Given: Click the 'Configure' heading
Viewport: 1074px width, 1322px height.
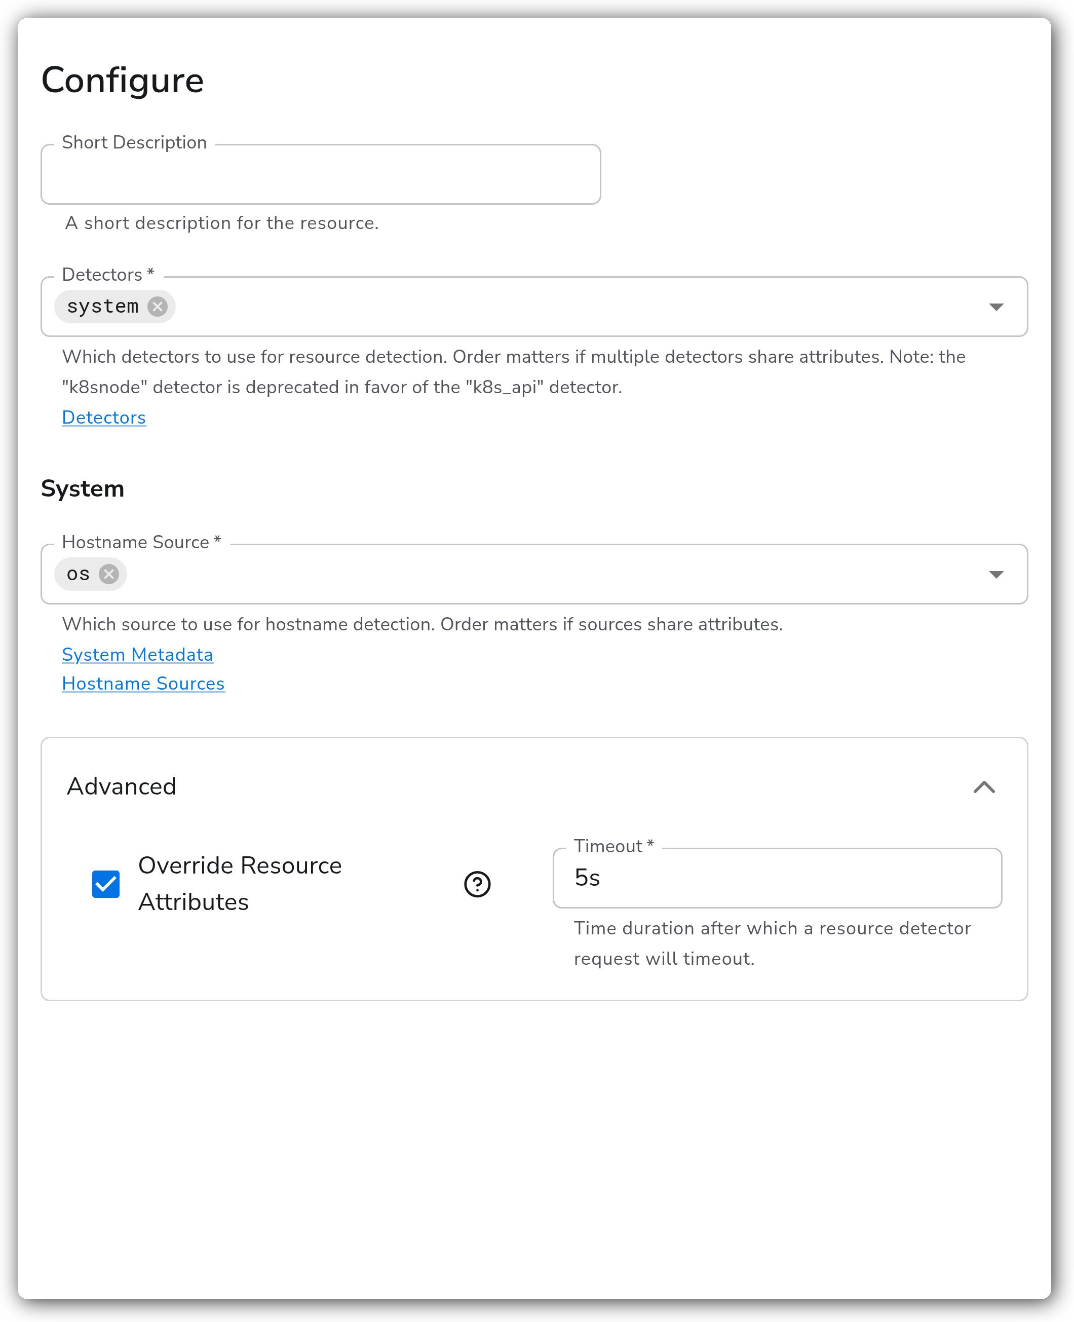Looking at the screenshot, I should (x=123, y=81).
